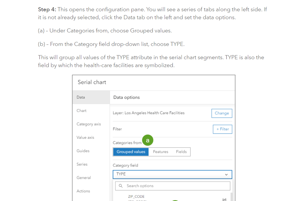The height and width of the screenshot is (201, 307).
Task: Open the Actions tab
Action: (83, 191)
